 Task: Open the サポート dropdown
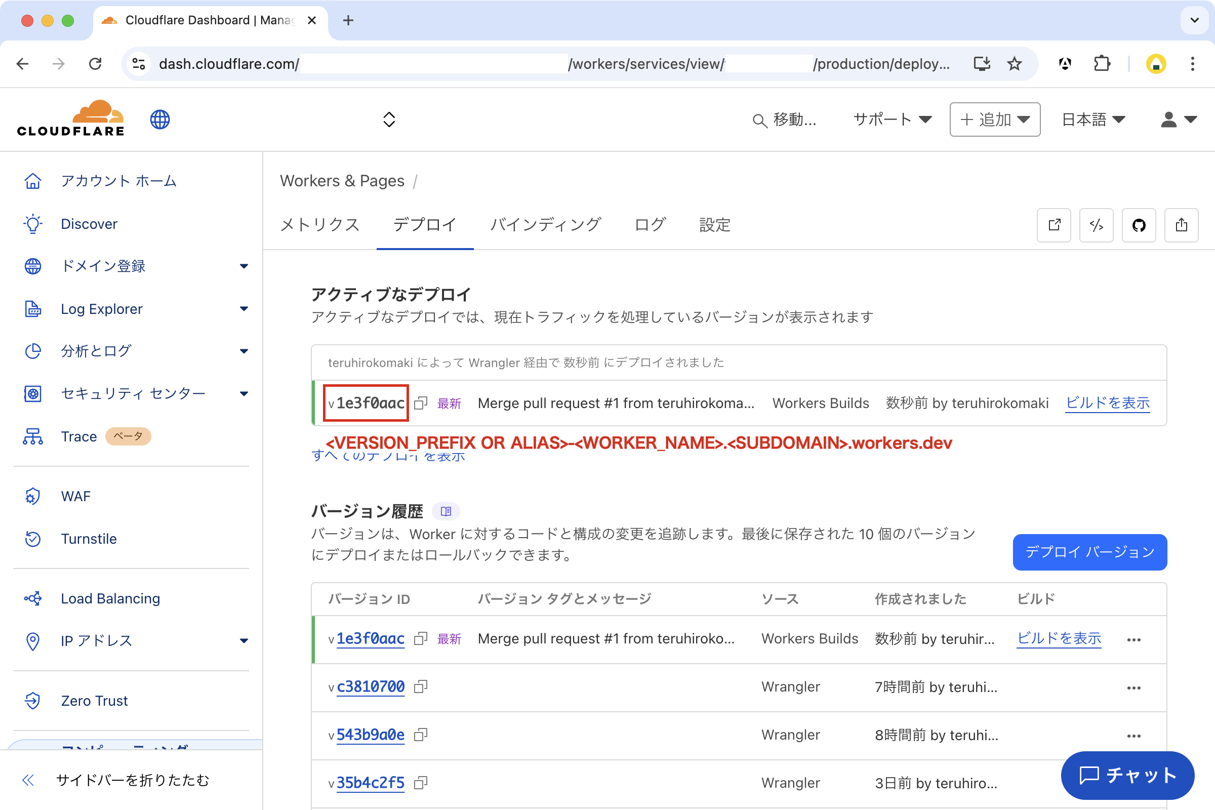pyautogui.click(x=892, y=119)
